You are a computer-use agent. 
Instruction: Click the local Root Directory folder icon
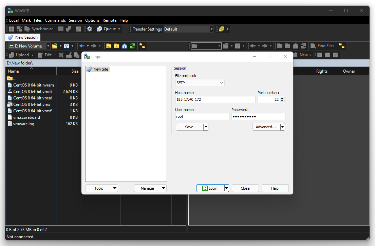click(117, 46)
